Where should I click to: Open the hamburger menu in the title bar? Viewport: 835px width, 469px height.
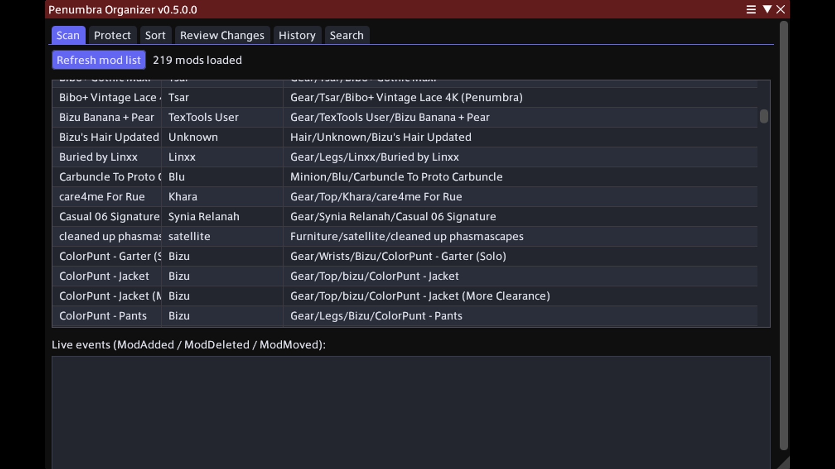751,10
